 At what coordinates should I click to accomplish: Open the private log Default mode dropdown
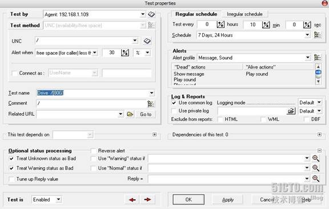[x=319, y=111]
